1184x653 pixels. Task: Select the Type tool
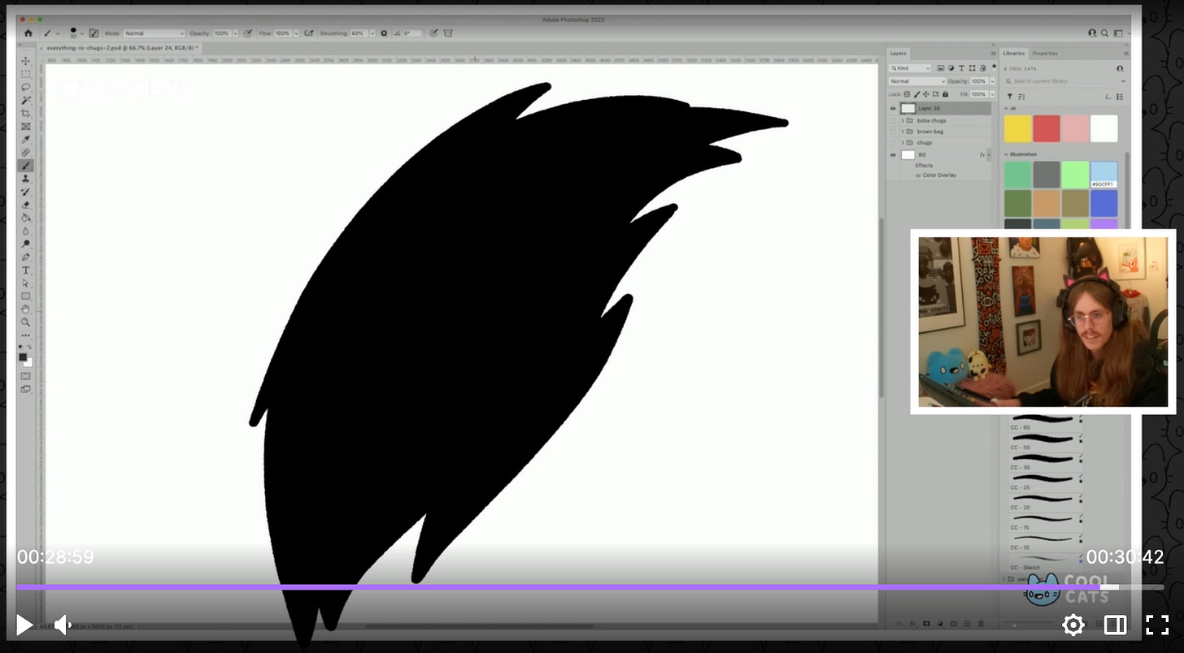[26, 270]
